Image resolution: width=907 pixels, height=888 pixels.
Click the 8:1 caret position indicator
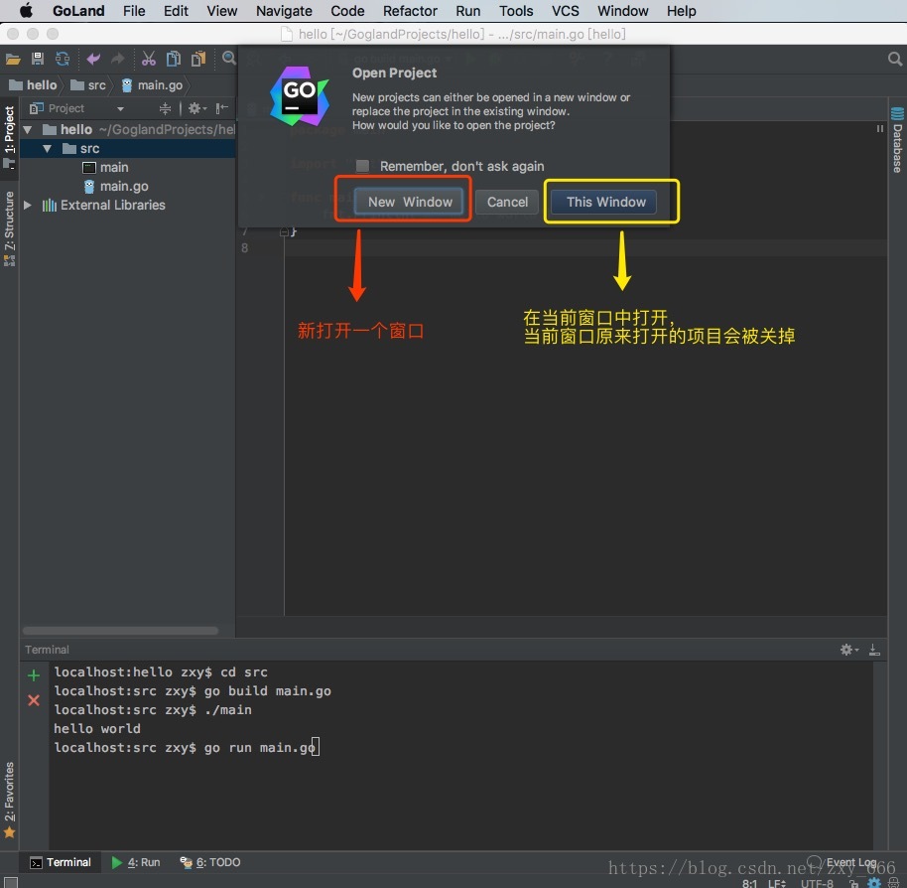[x=749, y=883]
